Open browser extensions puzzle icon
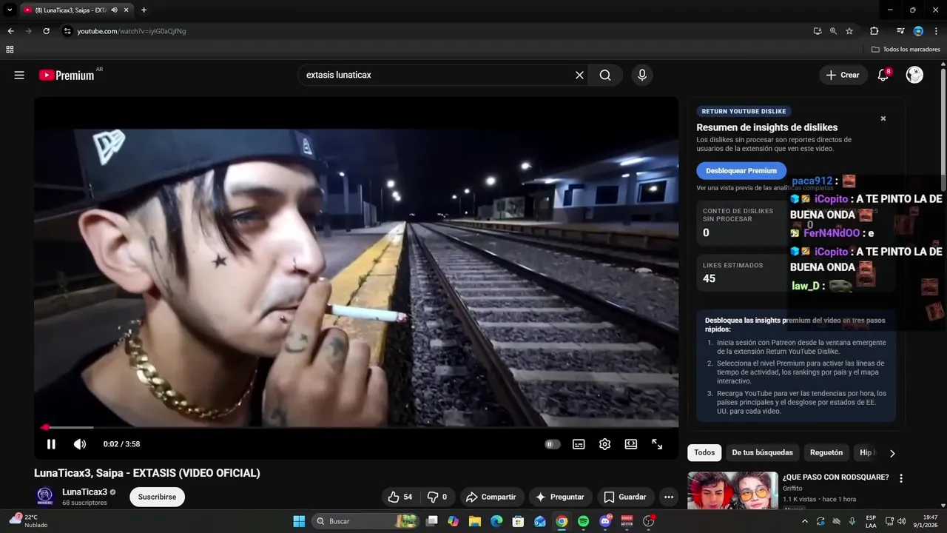 click(874, 31)
